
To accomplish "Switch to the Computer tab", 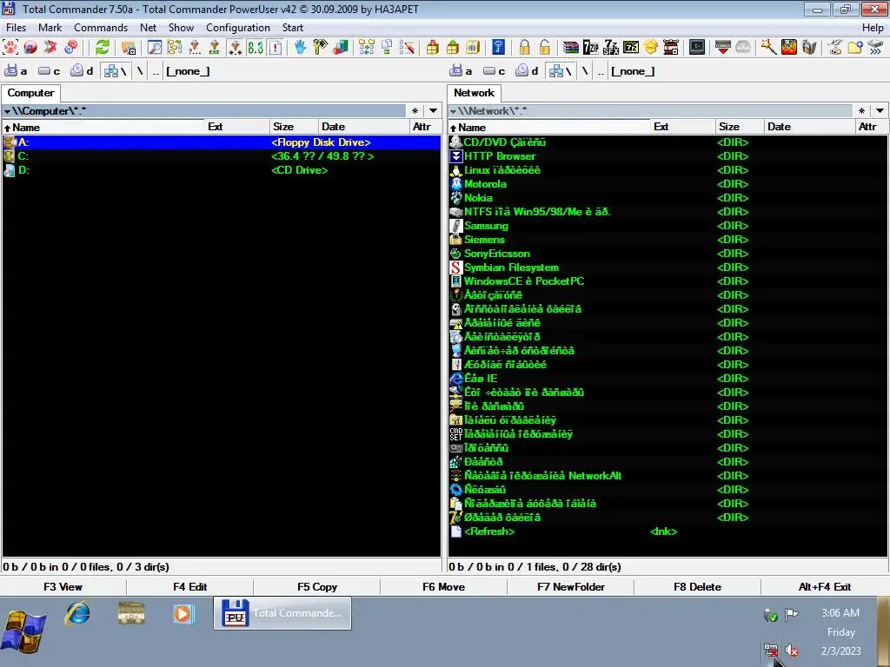I will click(x=30, y=92).
